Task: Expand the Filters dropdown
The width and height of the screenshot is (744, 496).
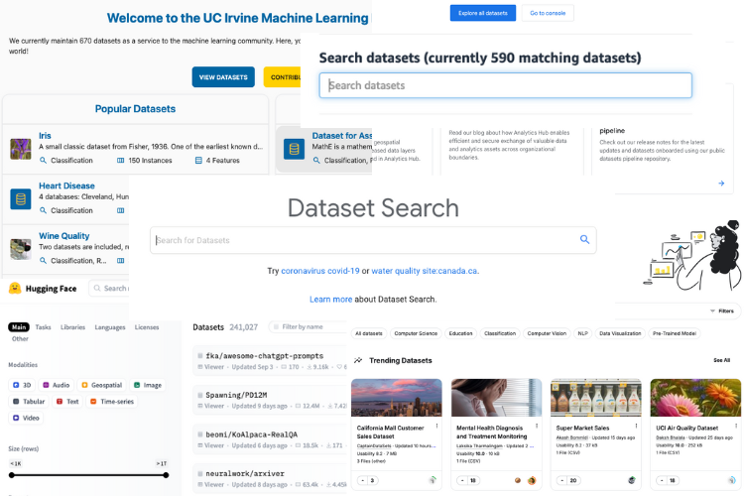Action: pos(721,310)
